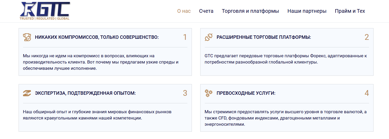Click the ПРЕВОСХОДНЫЕ УСЛУГИ heading
Image resolution: width=389 pixels, height=139 pixels.
246,93
